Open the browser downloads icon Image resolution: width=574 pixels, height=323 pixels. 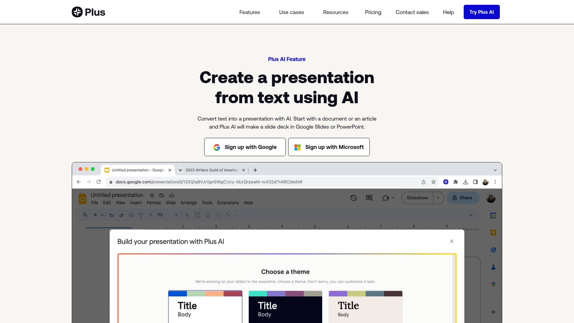tap(465, 182)
